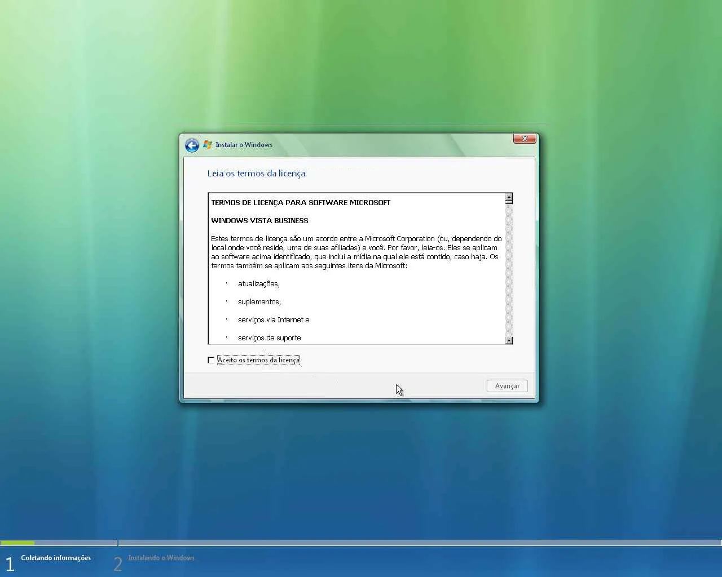722x577 pixels.
Task: Click the heading Leia os termos da licença
Action: tap(256, 174)
